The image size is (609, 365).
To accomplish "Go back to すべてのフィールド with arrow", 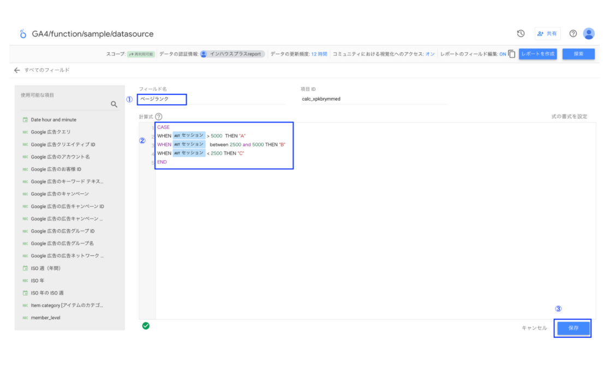I will pyautogui.click(x=17, y=70).
